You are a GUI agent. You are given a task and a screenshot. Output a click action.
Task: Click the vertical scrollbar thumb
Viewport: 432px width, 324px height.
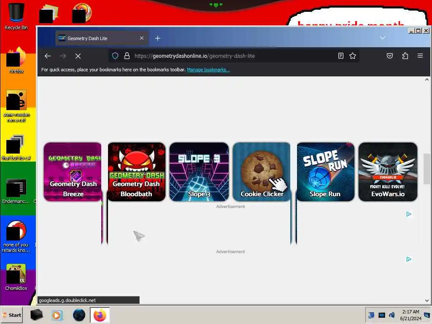coord(427,169)
